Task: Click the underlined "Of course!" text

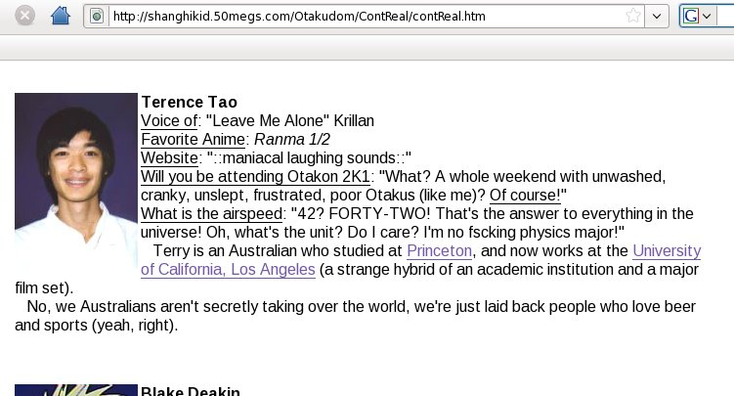Action: click(525, 196)
